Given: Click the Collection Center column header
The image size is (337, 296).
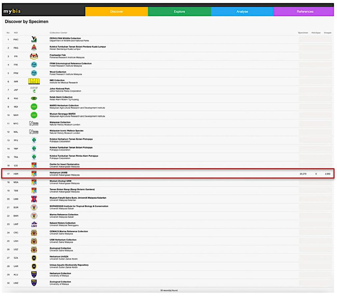Looking at the screenshot, I should coord(59,33).
